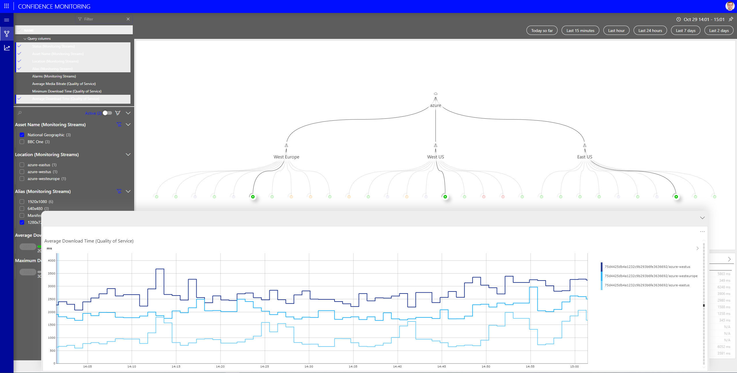Collapse Location (Monitoring Streams) section
Screen dimensions: 737x373
pyautogui.click(x=128, y=154)
